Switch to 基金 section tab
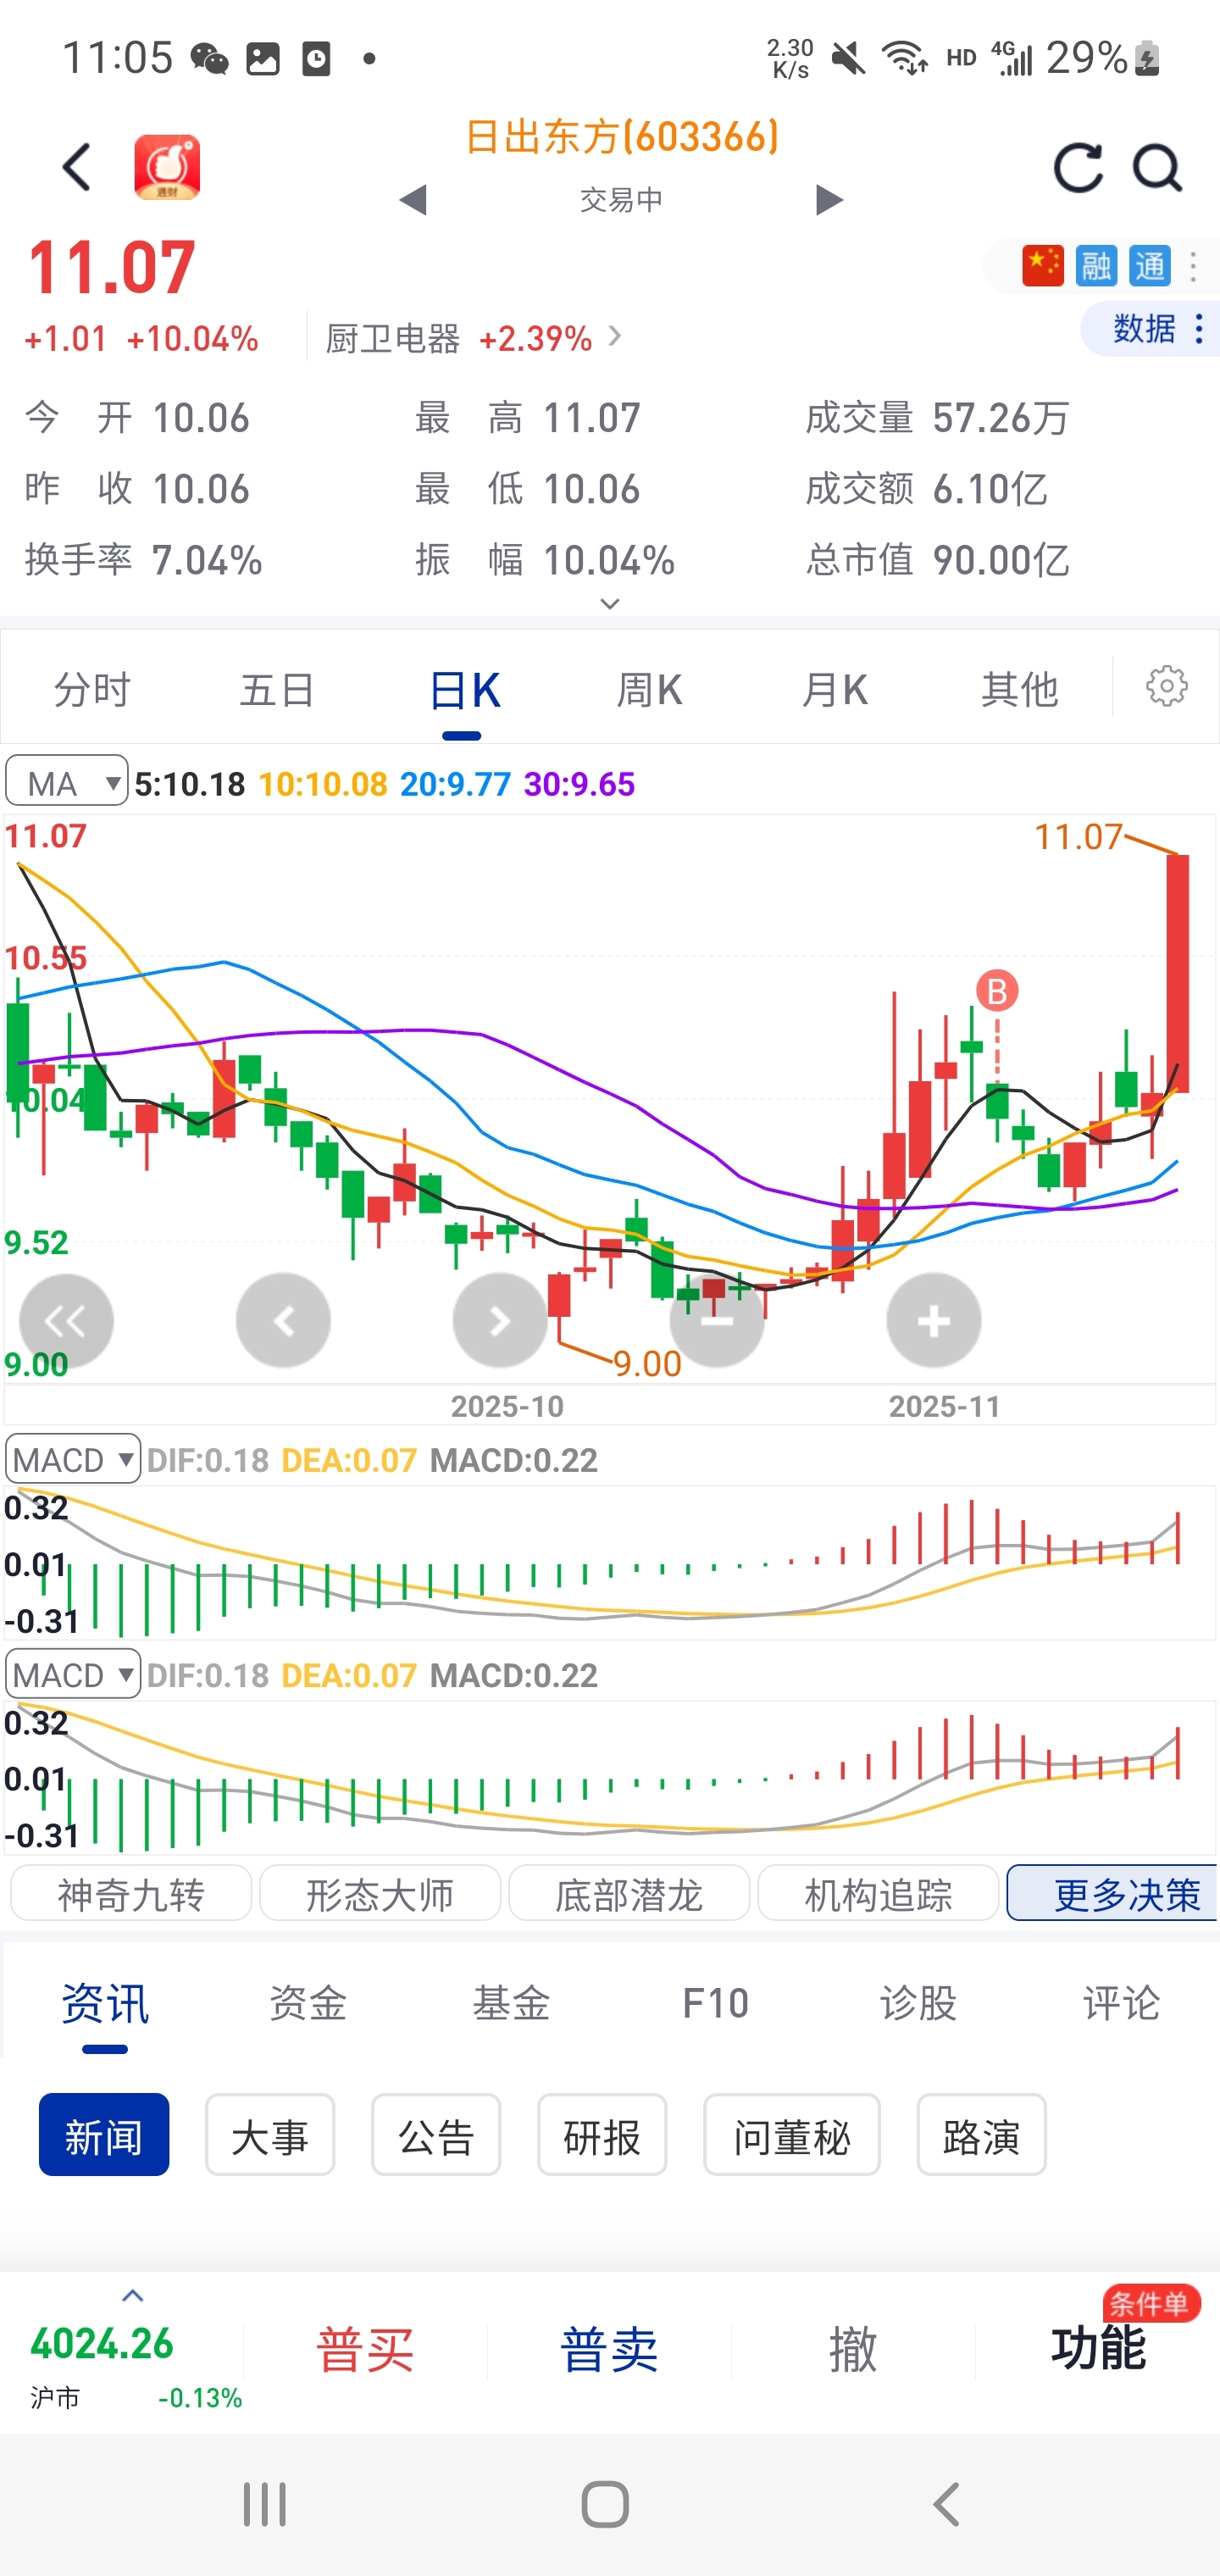The height and width of the screenshot is (2576, 1220). pyautogui.click(x=511, y=2004)
